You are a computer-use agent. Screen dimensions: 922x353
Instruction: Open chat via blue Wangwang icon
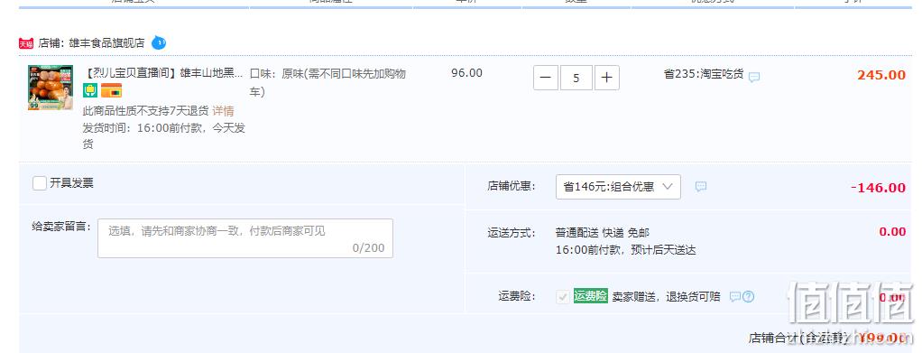coord(159,43)
